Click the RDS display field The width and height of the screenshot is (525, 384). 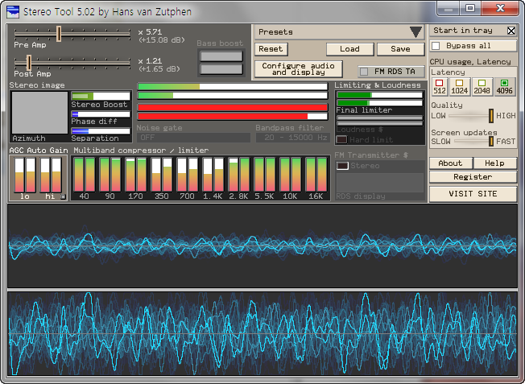tap(380, 183)
